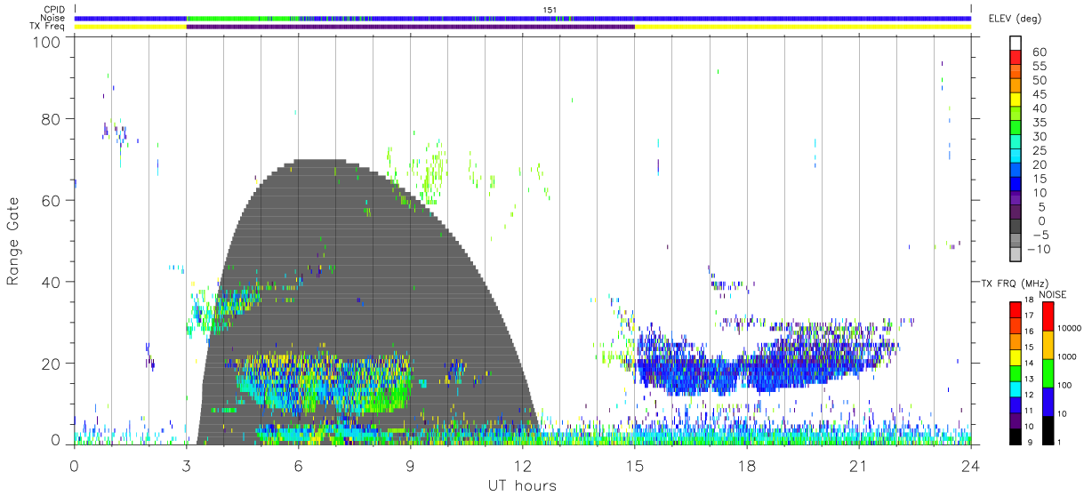Pick the yellow ELEV swatch between 40 and 45

(x=1016, y=100)
